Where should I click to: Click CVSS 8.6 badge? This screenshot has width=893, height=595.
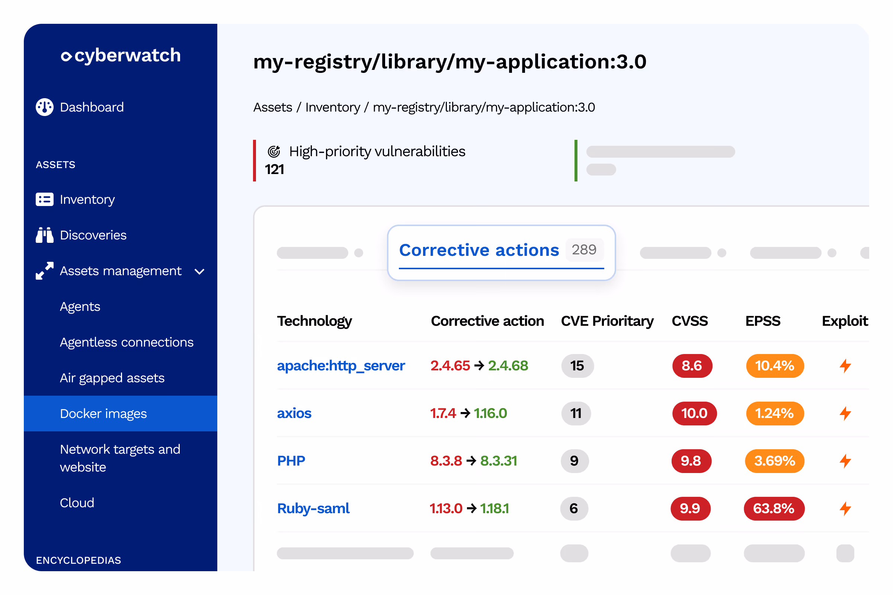[x=692, y=366]
